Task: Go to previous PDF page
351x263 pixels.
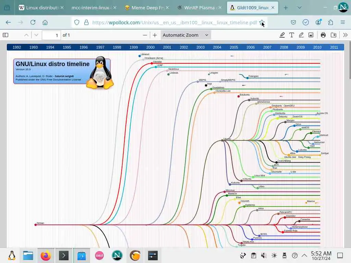Action: [26, 35]
